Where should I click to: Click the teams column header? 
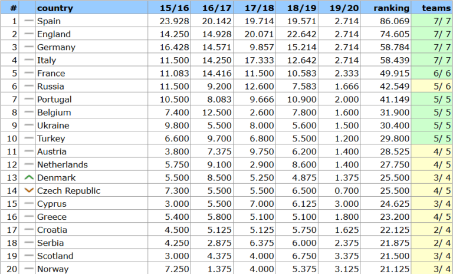pos(436,8)
